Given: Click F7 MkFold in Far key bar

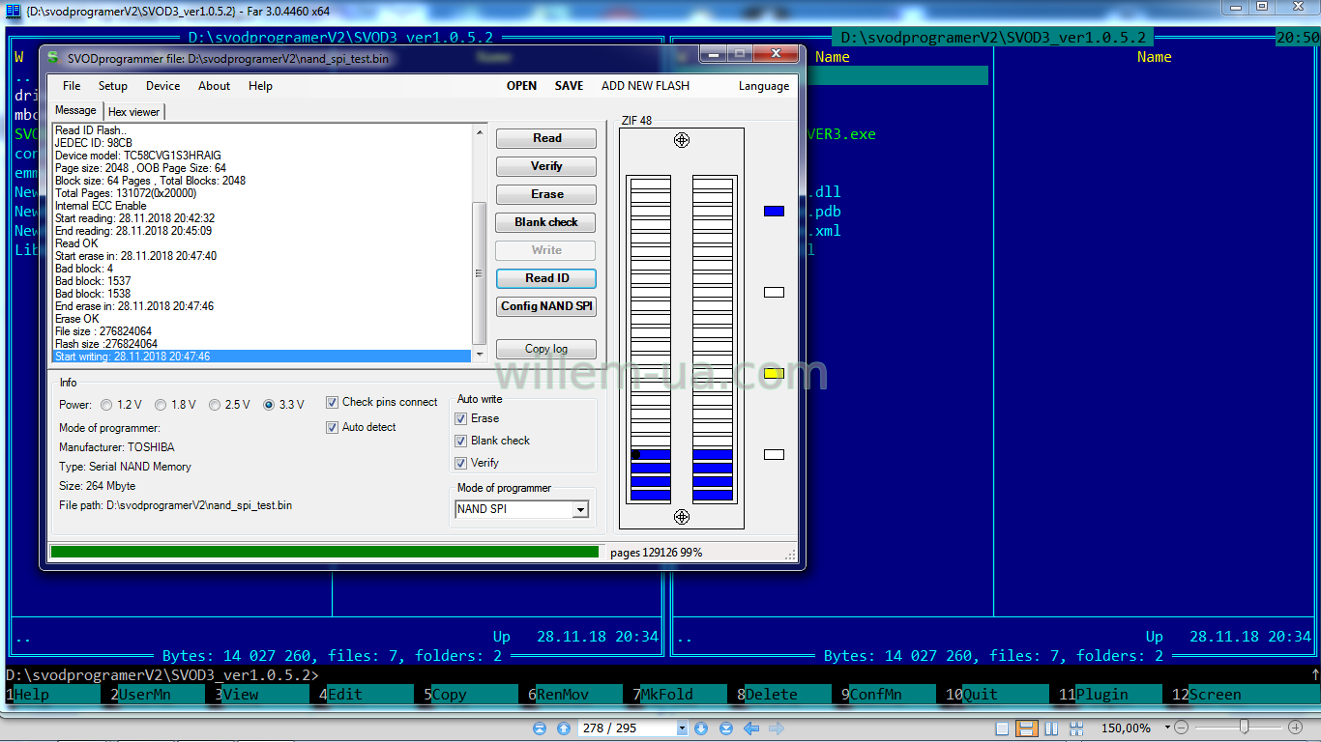Looking at the screenshot, I should point(676,695).
